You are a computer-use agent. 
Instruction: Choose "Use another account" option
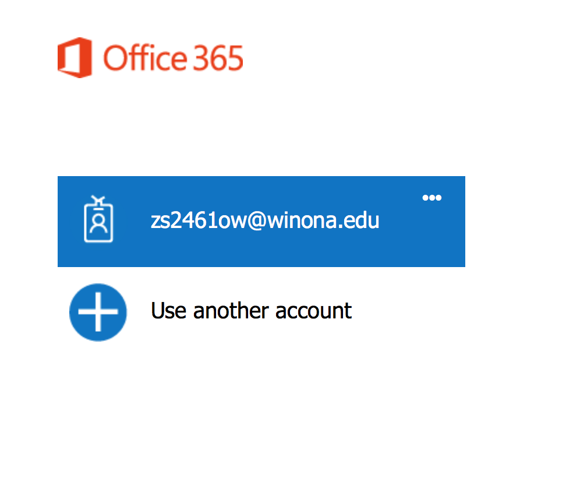pyautogui.click(x=251, y=311)
